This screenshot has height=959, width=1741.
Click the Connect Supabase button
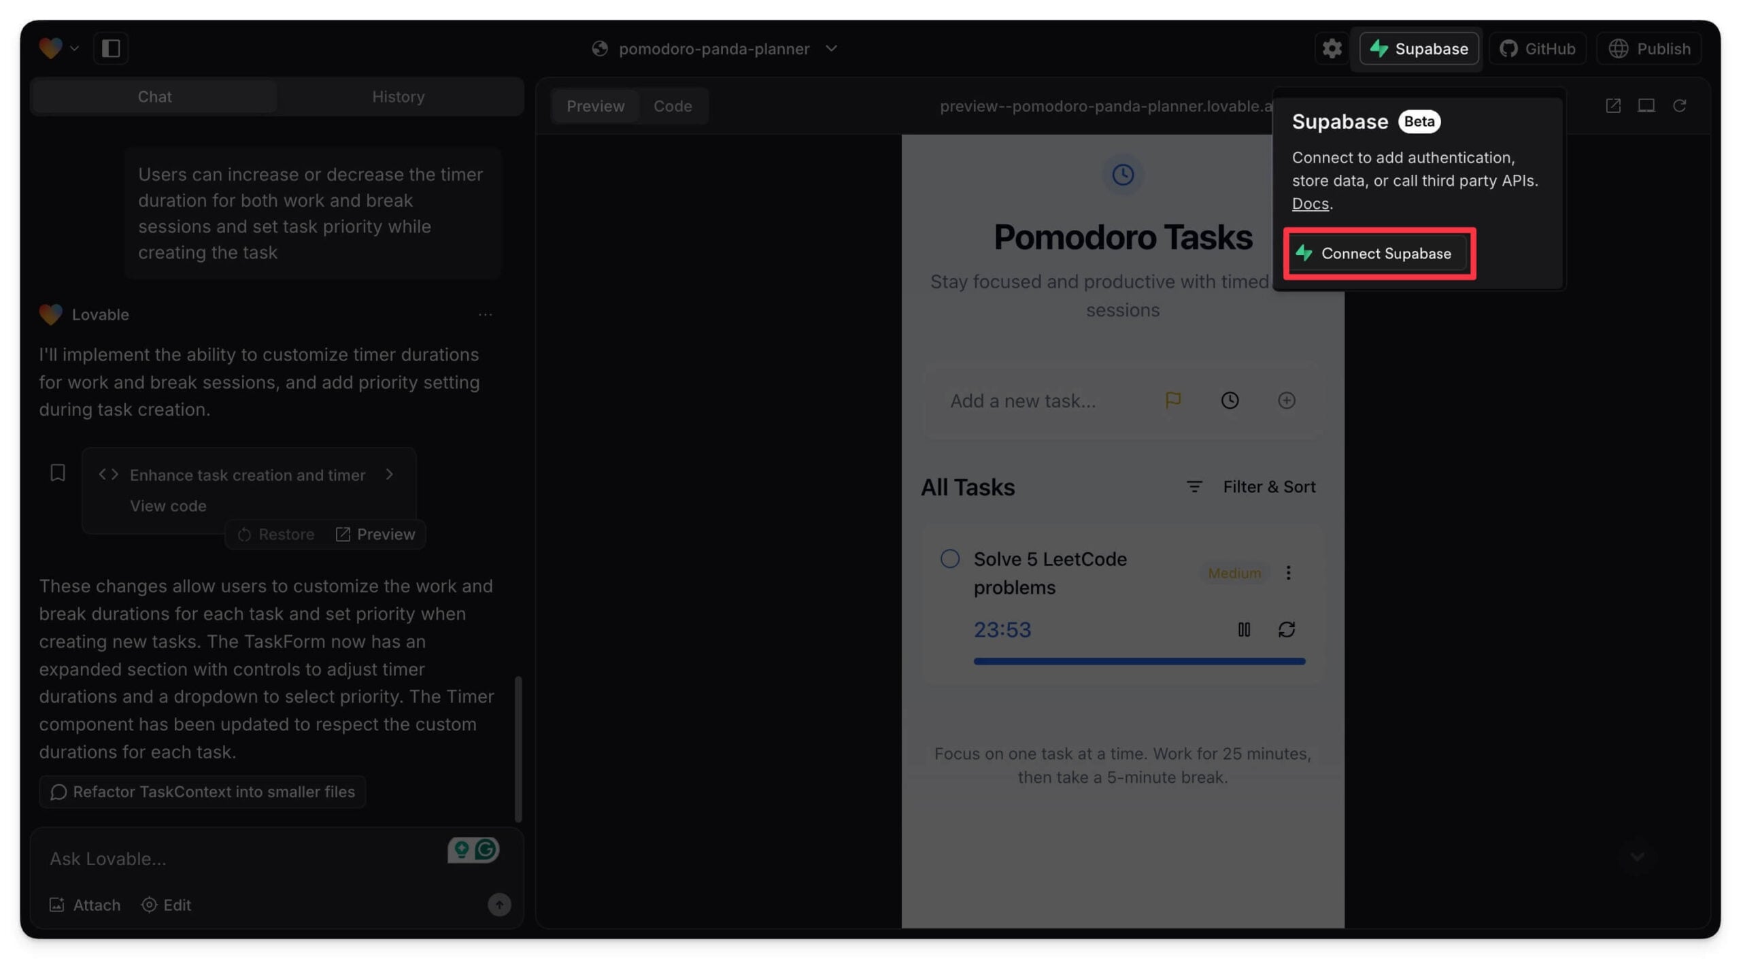click(x=1379, y=253)
